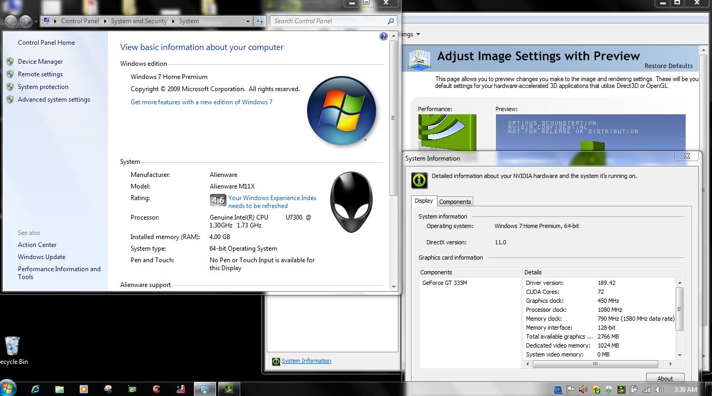Open Windows Start orb menu
The width and height of the screenshot is (712, 396).
pyautogui.click(x=9, y=389)
